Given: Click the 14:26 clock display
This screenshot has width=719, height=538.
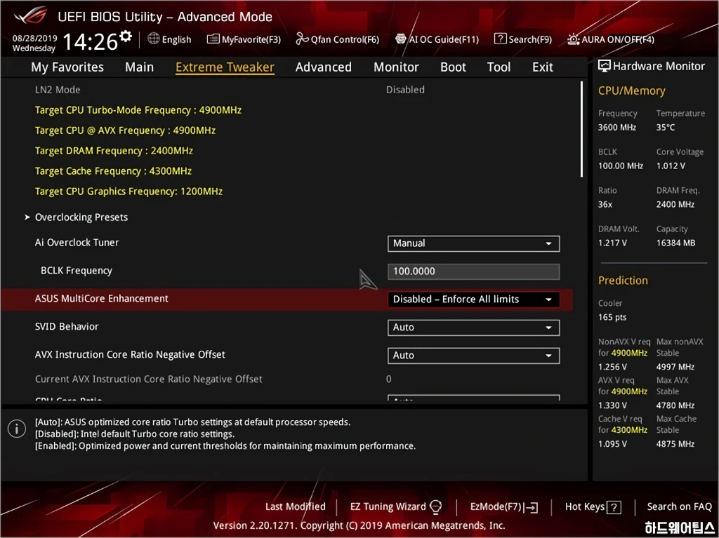Looking at the screenshot, I should click(91, 42).
